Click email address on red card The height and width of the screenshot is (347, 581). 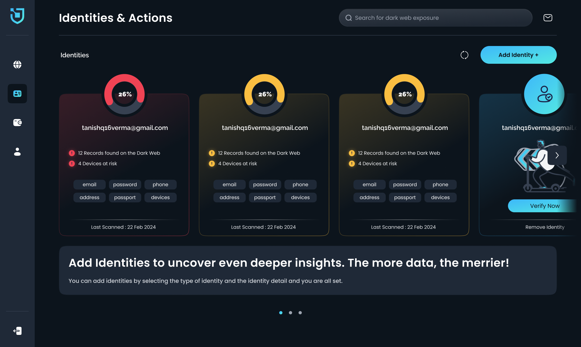pos(125,128)
